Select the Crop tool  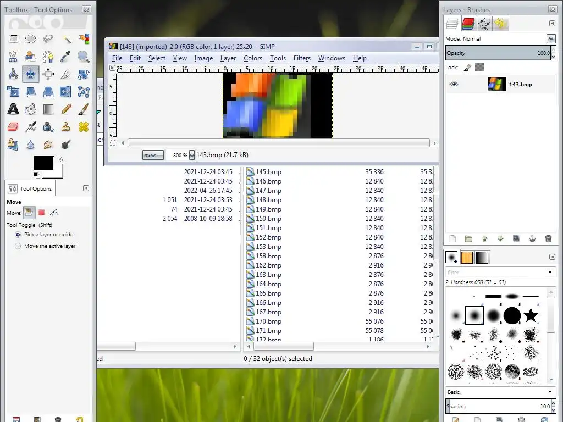[66, 74]
